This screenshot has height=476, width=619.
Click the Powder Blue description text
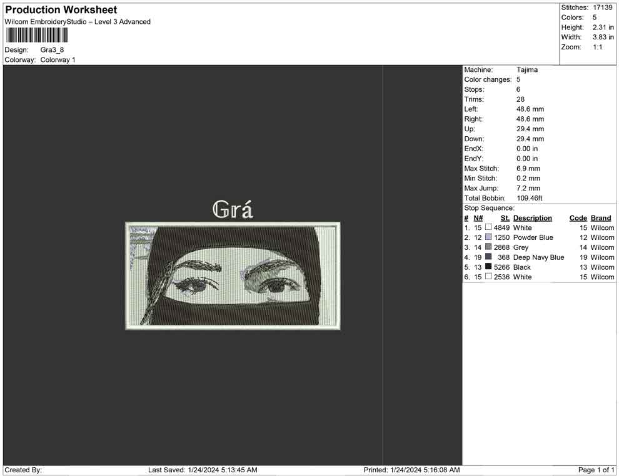533,237
